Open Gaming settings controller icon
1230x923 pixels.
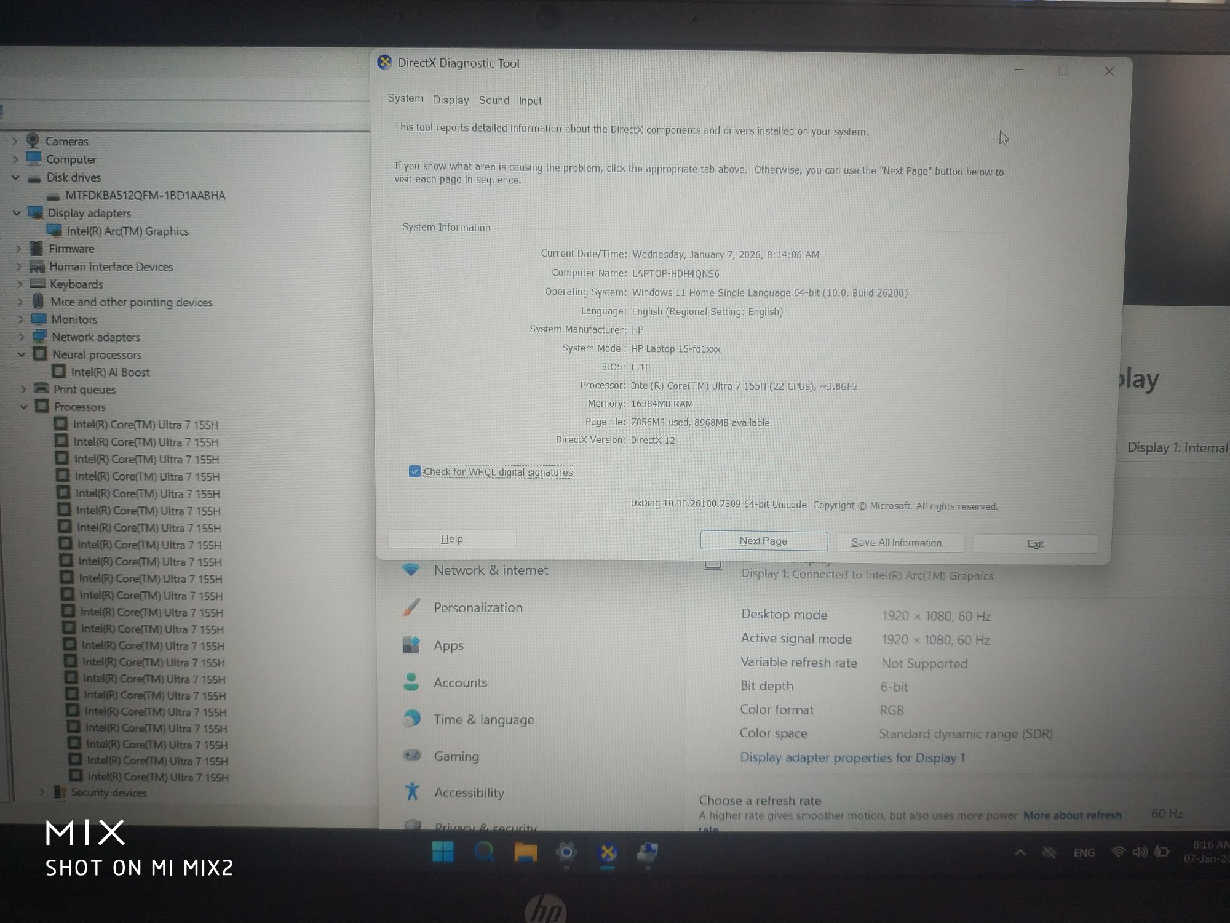411,756
